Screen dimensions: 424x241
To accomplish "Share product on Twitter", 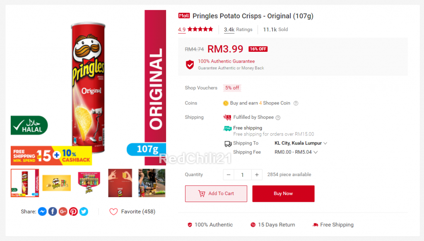I will [x=84, y=212].
